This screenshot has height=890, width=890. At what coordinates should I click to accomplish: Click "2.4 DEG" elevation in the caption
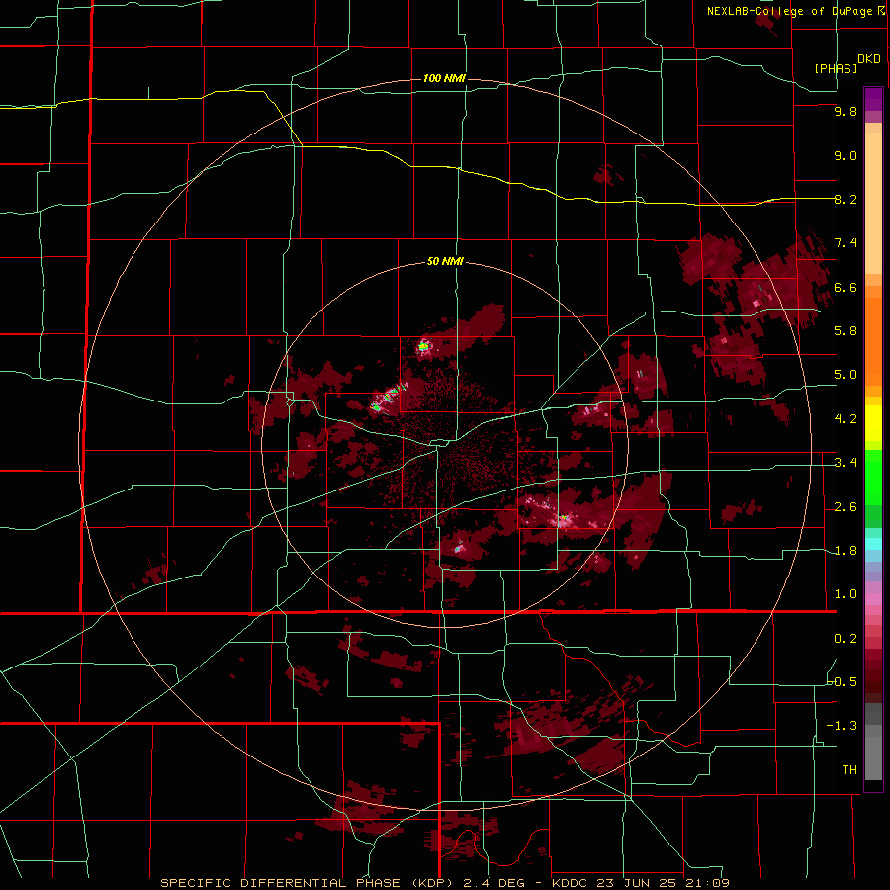tap(491, 883)
